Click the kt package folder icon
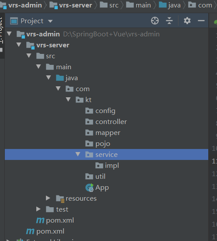 coord(80,100)
